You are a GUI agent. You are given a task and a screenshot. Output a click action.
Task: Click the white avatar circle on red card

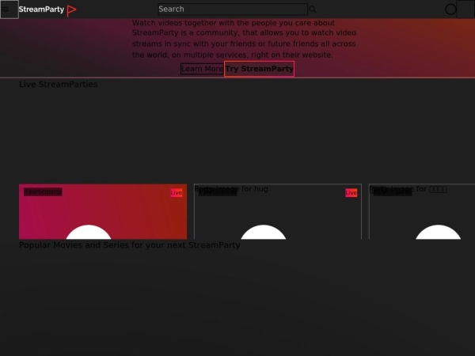[x=89, y=232]
